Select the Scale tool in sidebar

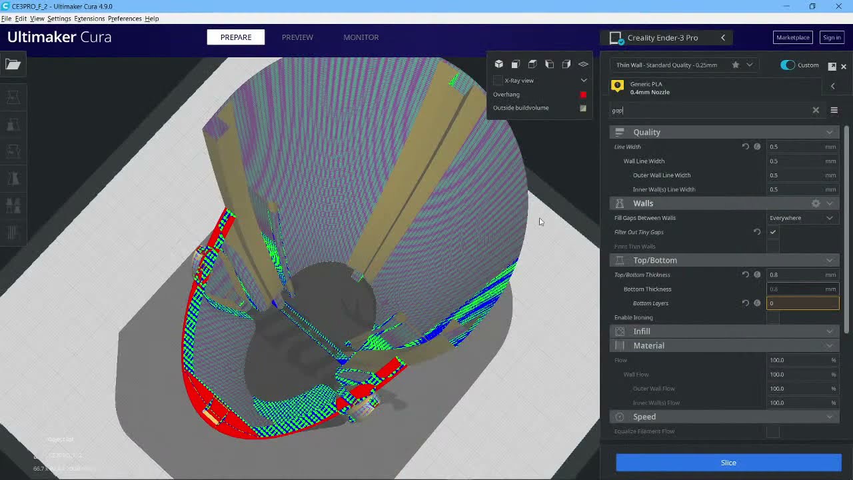click(x=13, y=125)
